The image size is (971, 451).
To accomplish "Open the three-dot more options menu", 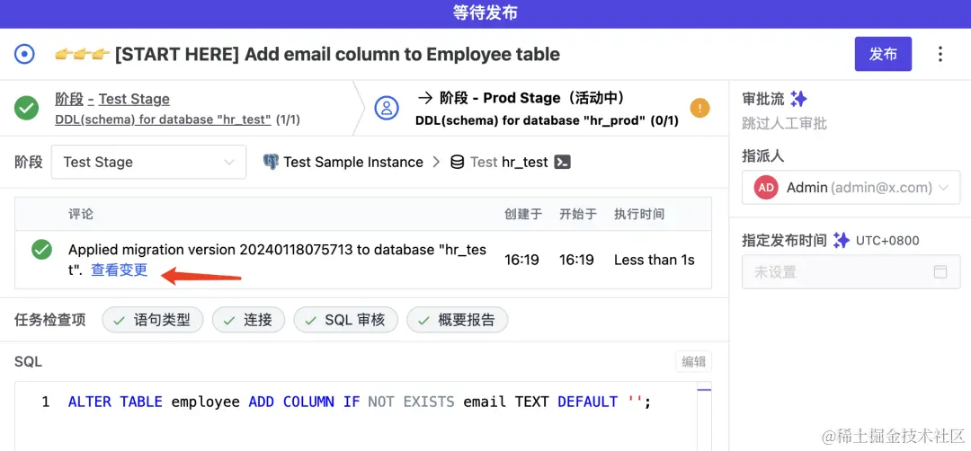I will click(x=940, y=54).
